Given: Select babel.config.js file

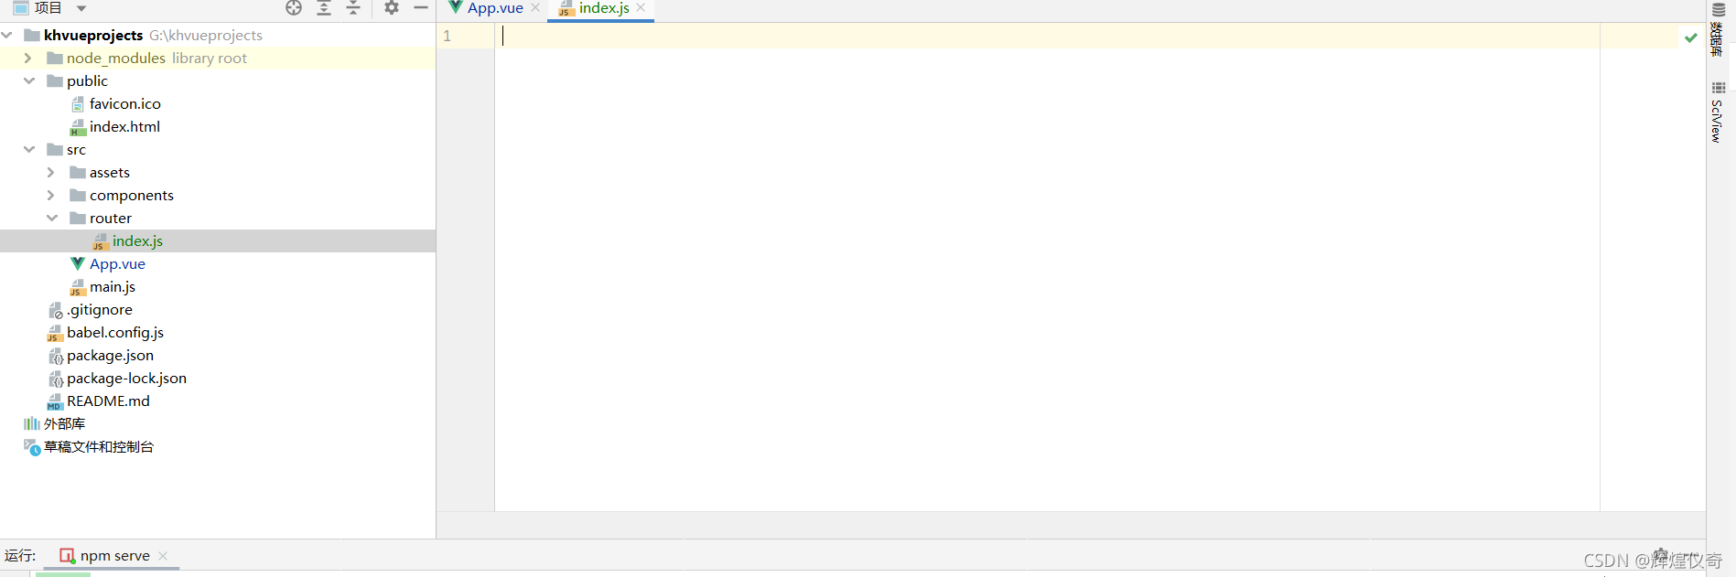Looking at the screenshot, I should (x=115, y=332).
